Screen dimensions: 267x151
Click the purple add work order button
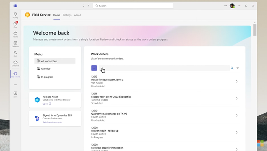(x=94, y=68)
